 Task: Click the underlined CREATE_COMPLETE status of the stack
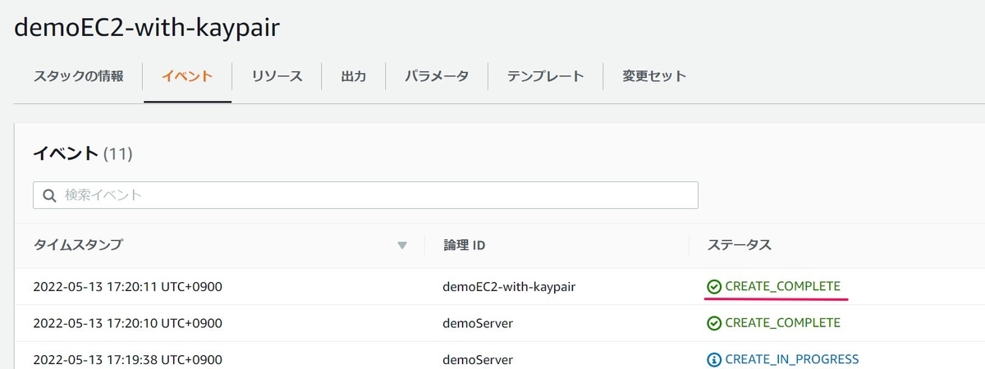coord(782,286)
